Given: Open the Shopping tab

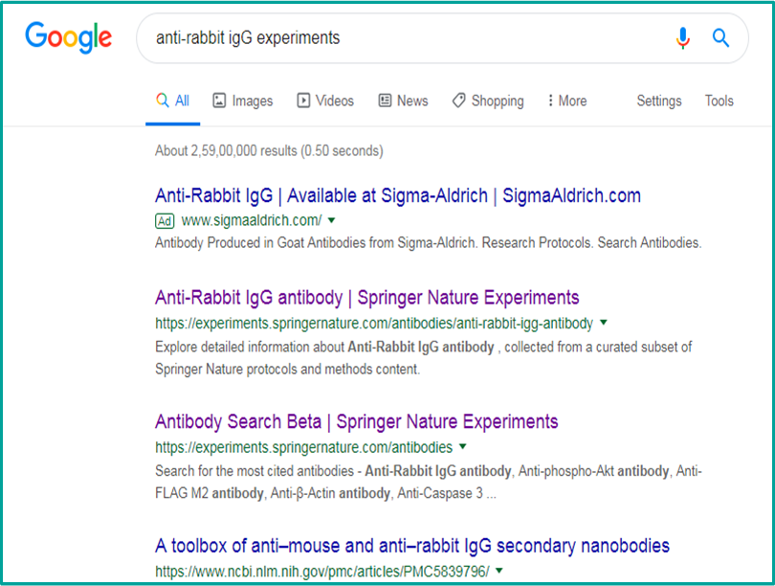Looking at the screenshot, I should (x=488, y=101).
